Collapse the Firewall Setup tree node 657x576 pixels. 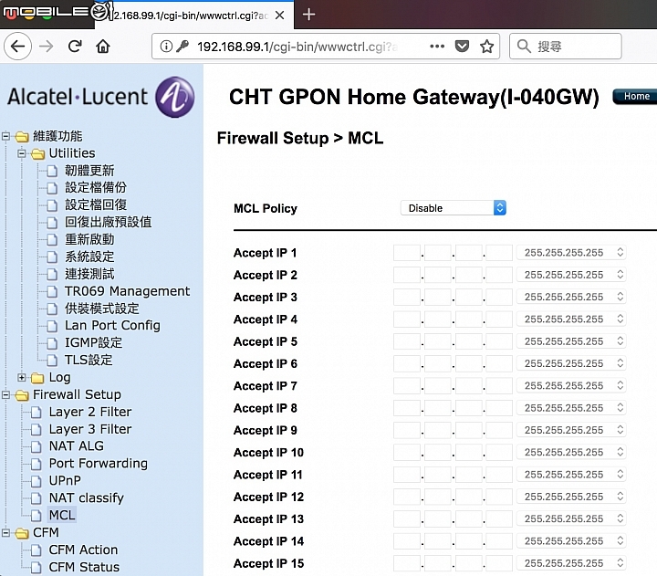click(5, 395)
